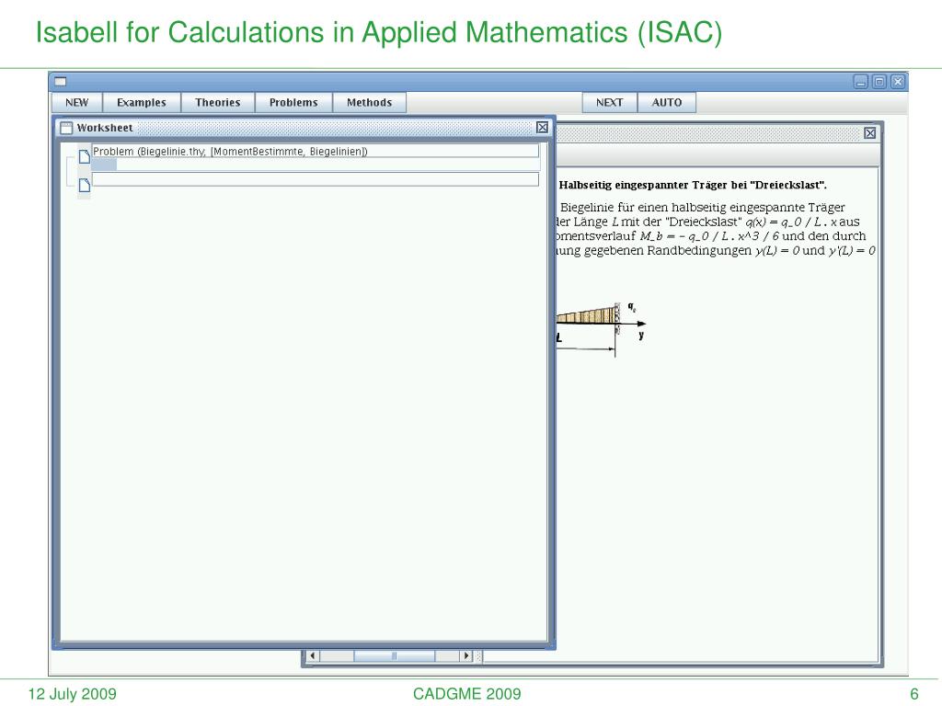Click the AUTO button

coord(667,103)
